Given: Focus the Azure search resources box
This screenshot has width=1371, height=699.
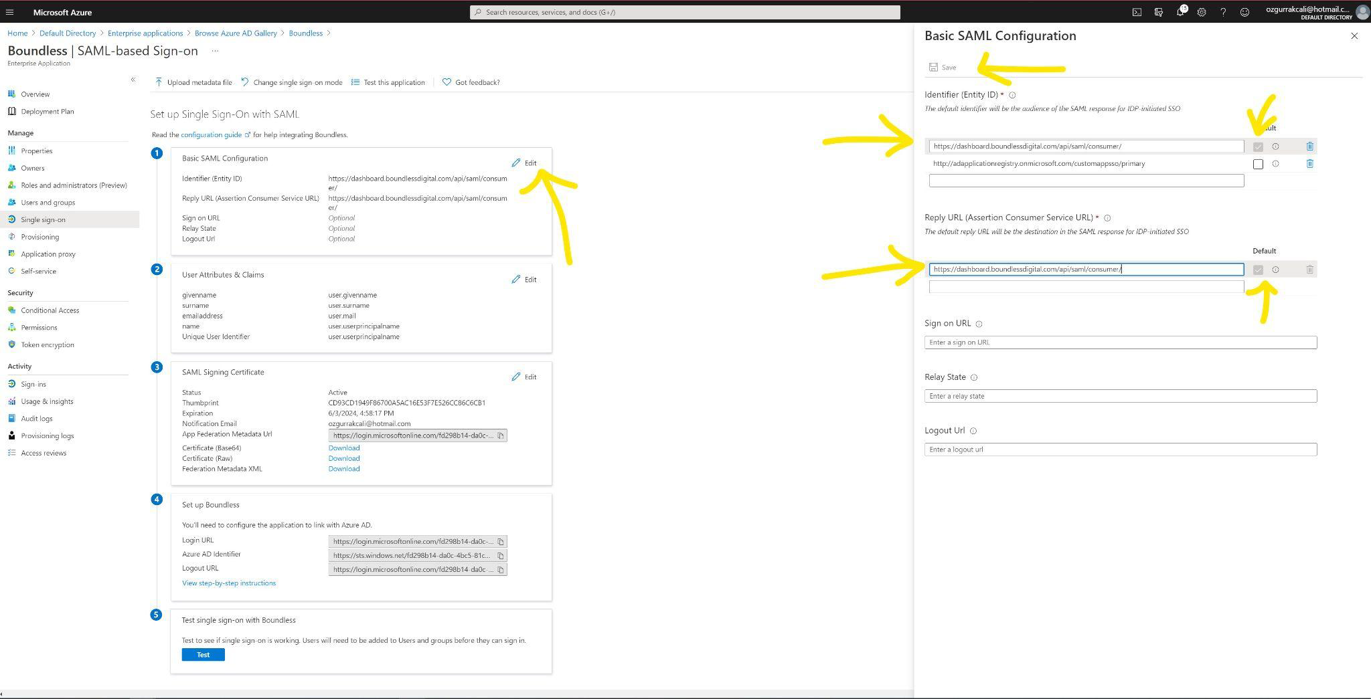Looking at the screenshot, I should click(x=685, y=12).
